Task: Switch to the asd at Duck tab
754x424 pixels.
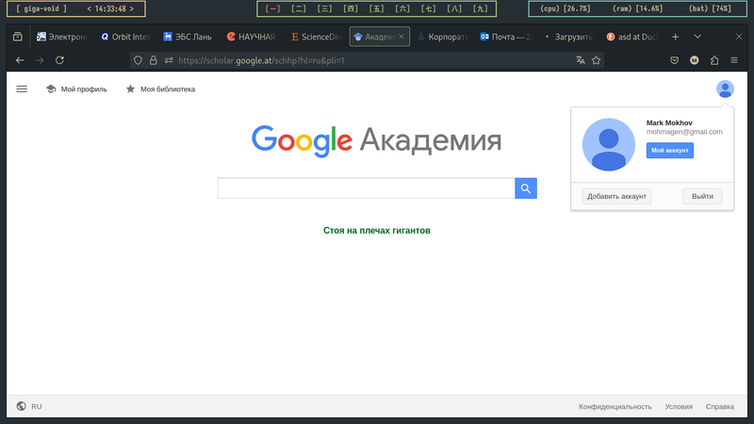Action: click(x=631, y=37)
